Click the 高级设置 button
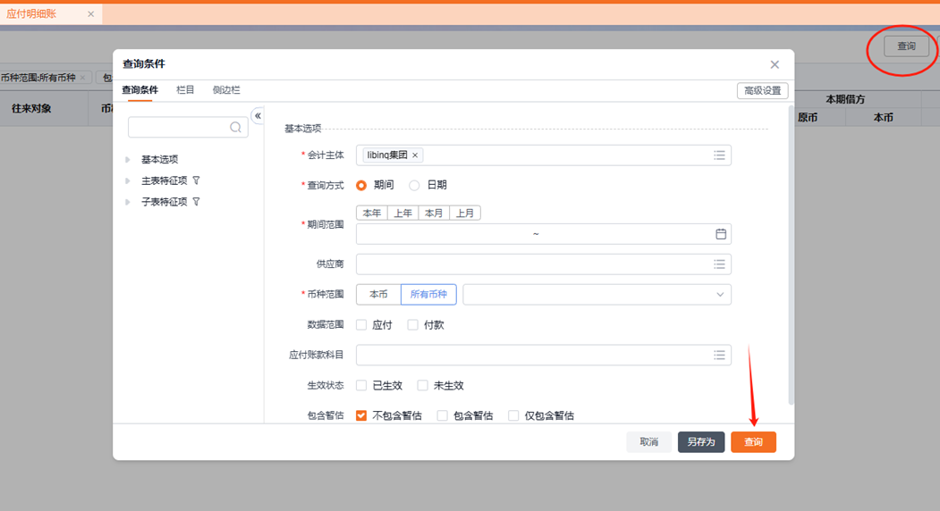The height and width of the screenshot is (511, 940). click(x=763, y=90)
